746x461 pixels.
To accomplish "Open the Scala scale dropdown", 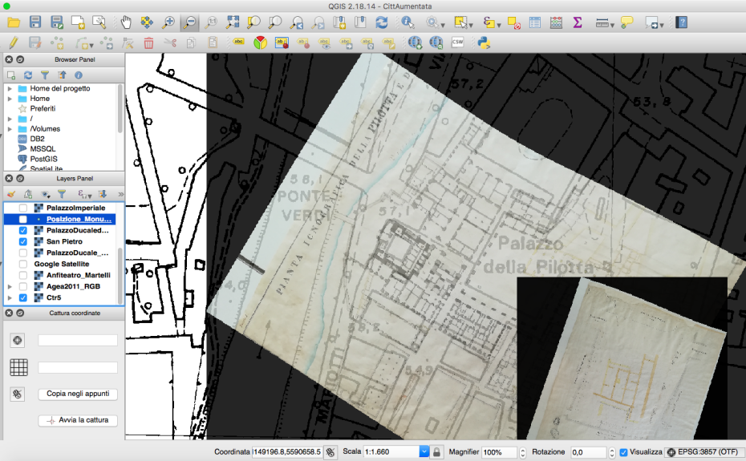I will pos(424,452).
